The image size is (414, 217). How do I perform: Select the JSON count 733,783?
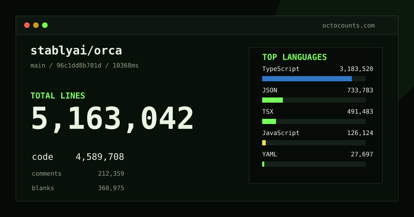point(360,90)
